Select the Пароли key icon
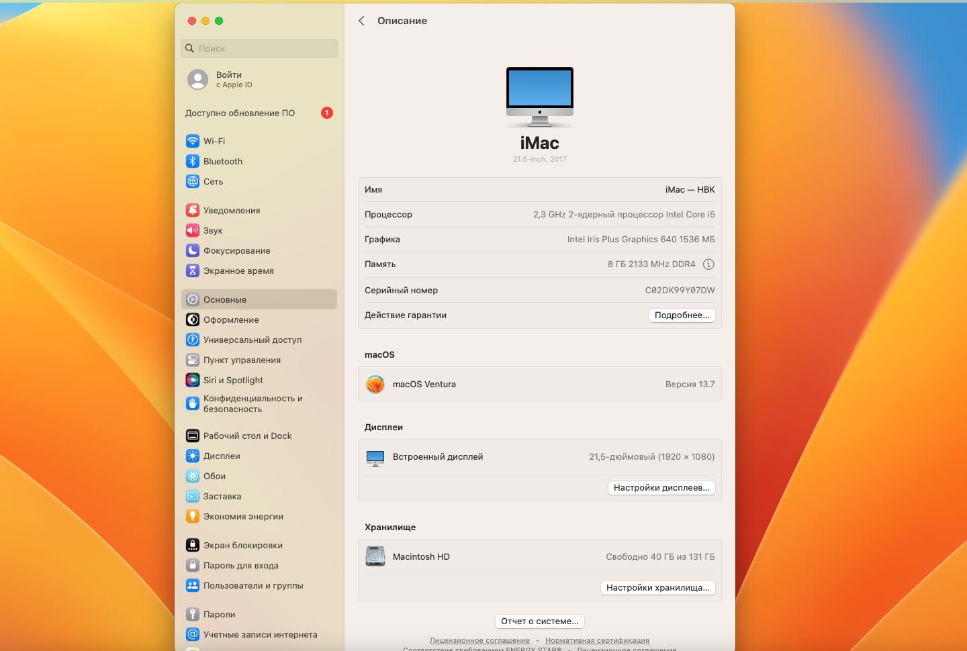Image resolution: width=967 pixels, height=651 pixels. (x=193, y=614)
